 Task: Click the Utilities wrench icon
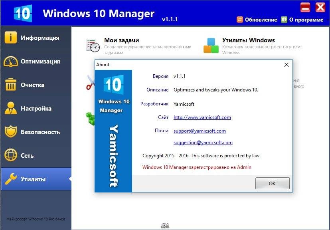pyautogui.click(x=11, y=179)
